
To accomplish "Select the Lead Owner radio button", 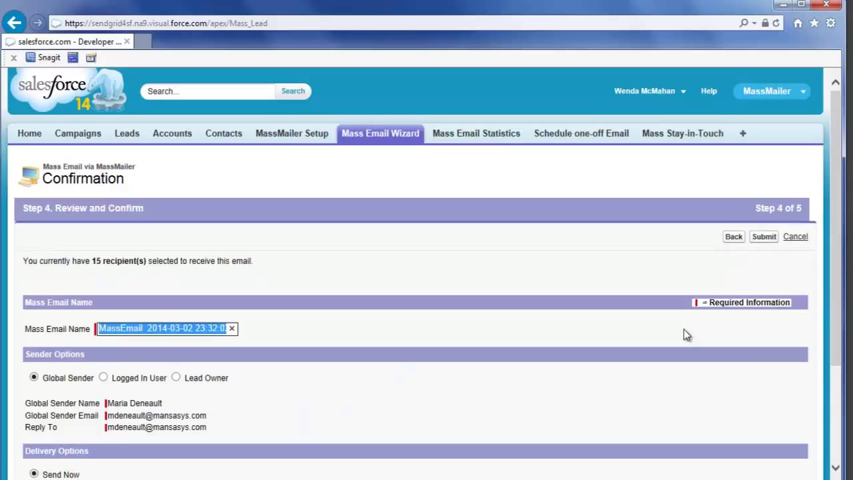I will pos(176,377).
